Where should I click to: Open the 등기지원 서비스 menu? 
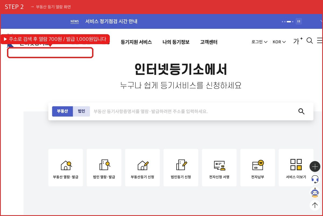(136, 42)
